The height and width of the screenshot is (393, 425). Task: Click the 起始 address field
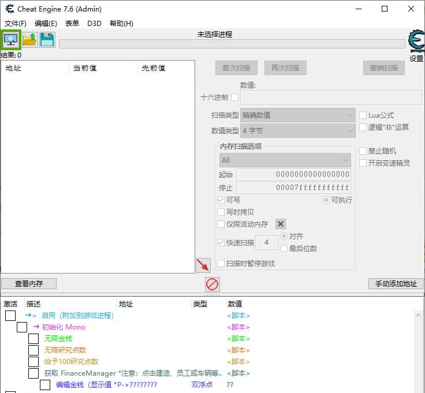click(293, 174)
